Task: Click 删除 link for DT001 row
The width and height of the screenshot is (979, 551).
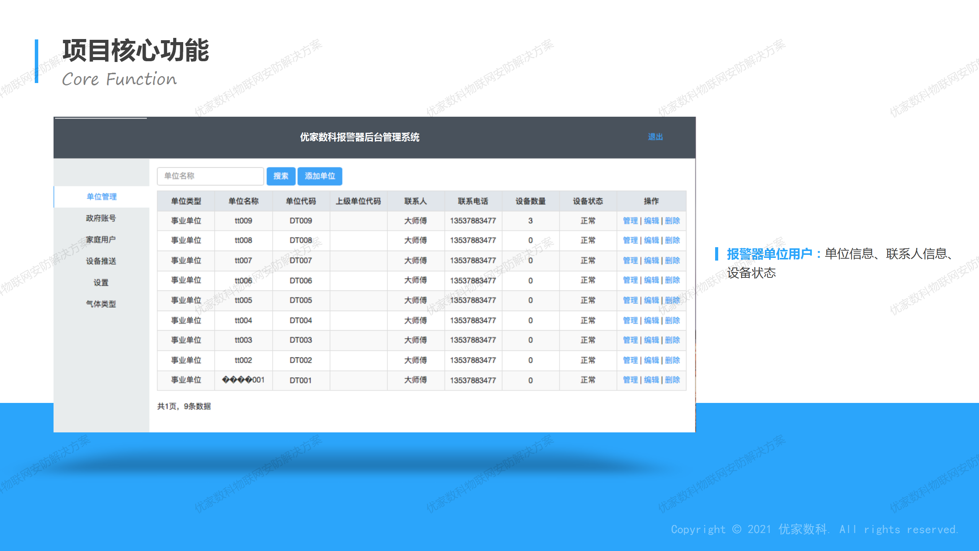Action: [x=672, y=380]
